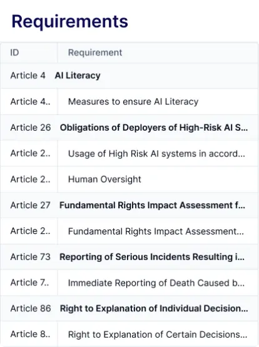Collapse Article 86 Right to Explanation group
The image size is (259, 347).
[129, 308]
